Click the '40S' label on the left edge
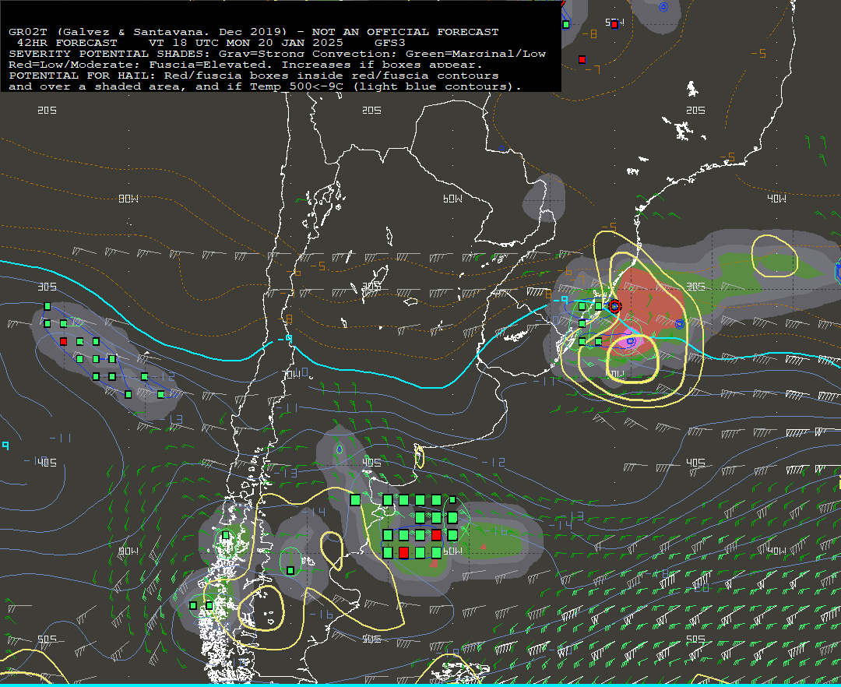The height and width of the screenshot is (687, 841). click(48, 463)
